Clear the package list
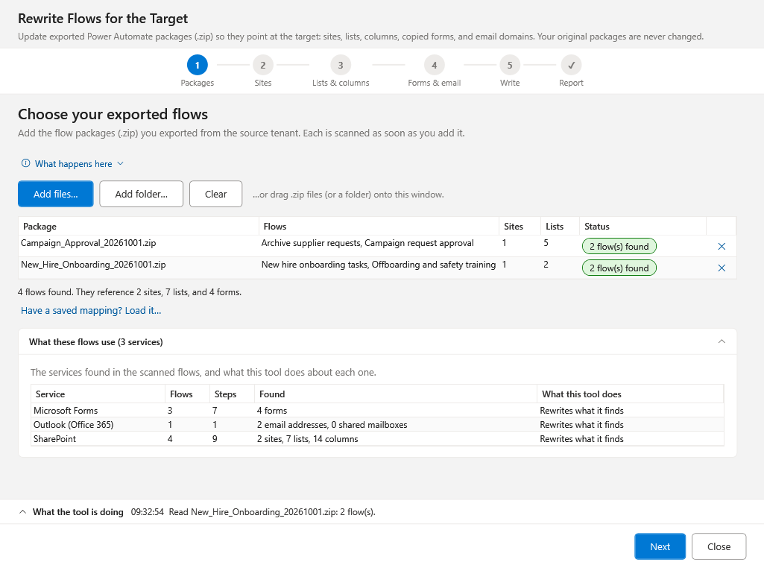The width and height of the screenshot is (764, 568). (x=216, y=194)
